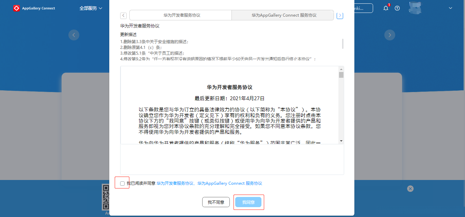Expand the account menu chevron
The width and height of the screenshot is (465, 217).
pyautogui.click(x=450, y=8)
